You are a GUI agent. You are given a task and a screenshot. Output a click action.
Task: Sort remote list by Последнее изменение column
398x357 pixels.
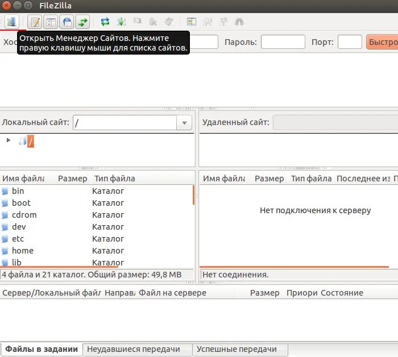click(x=363, y=178)
